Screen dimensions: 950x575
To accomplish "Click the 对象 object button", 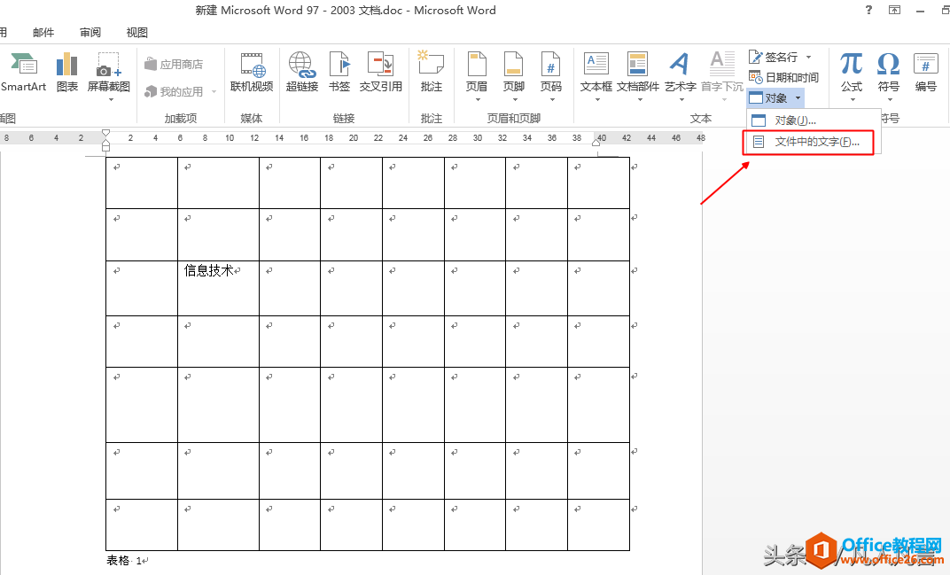I will pyautogui.click(x=768, y=97).
